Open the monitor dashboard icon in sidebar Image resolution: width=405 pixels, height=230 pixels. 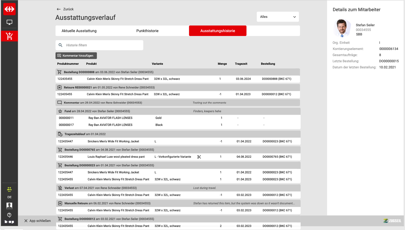coord(9,22)
